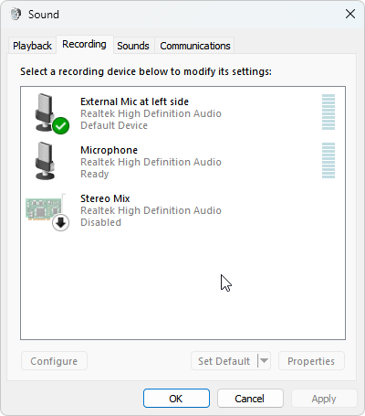
Task: Open the Set Default dropdown arrow
Action: (264, 361)
